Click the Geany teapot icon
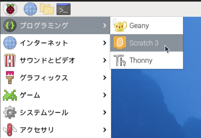Viewport: 201px width, 138px height. coord(119,26)
